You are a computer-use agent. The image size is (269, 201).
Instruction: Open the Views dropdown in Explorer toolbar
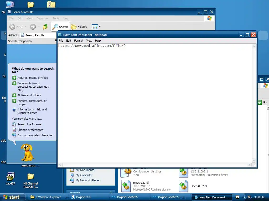tap(96, 27)
